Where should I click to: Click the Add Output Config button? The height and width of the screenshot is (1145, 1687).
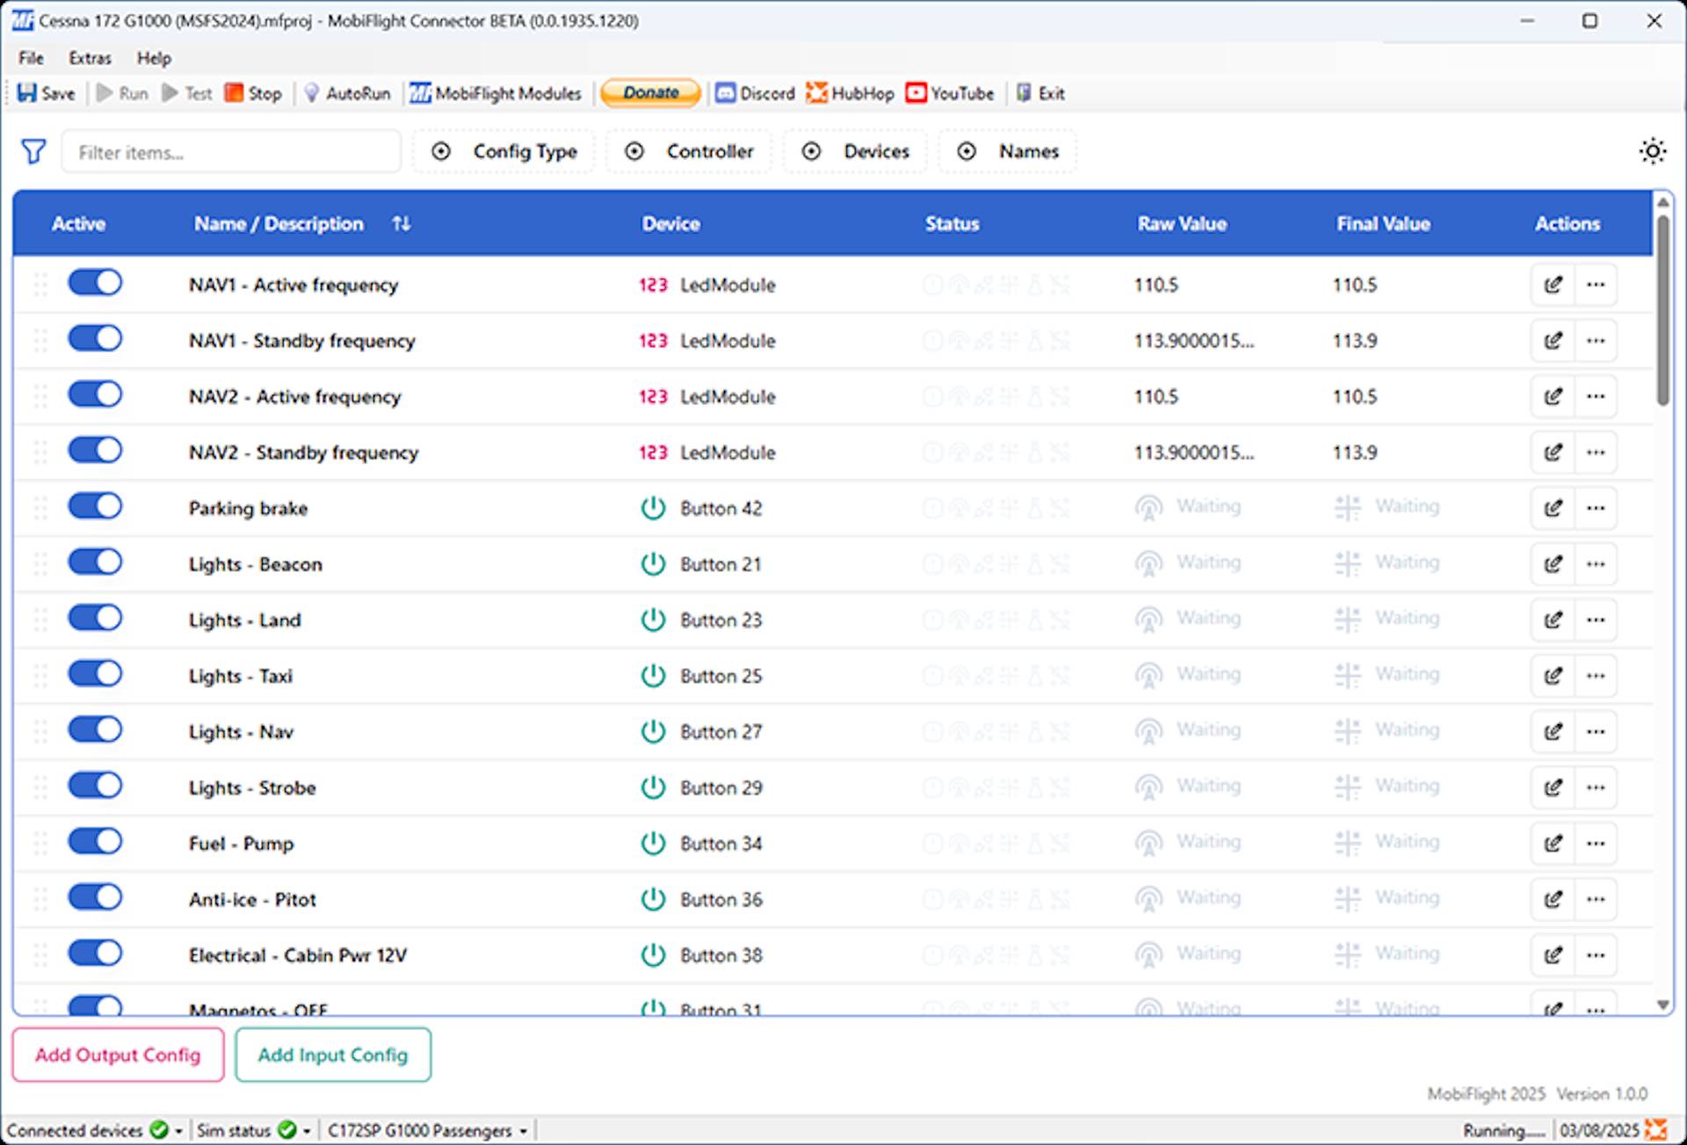(118, 1054)
